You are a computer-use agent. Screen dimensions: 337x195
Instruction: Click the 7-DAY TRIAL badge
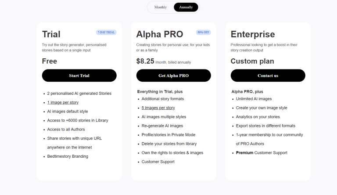[x=106, y=32]
